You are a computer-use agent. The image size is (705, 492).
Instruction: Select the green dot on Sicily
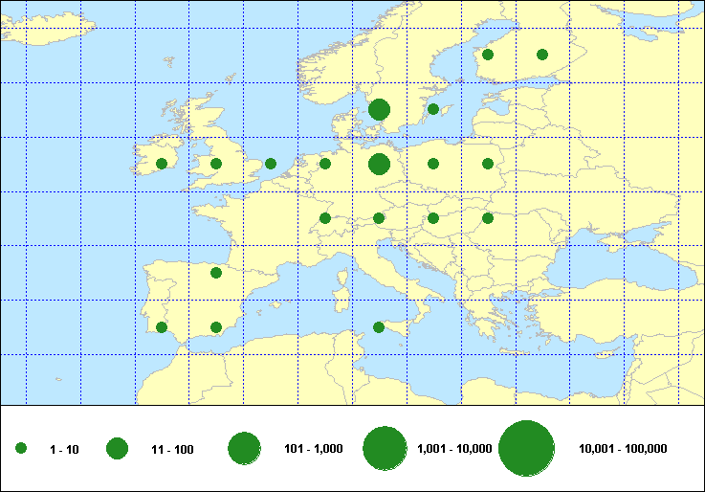click(379, 327)
